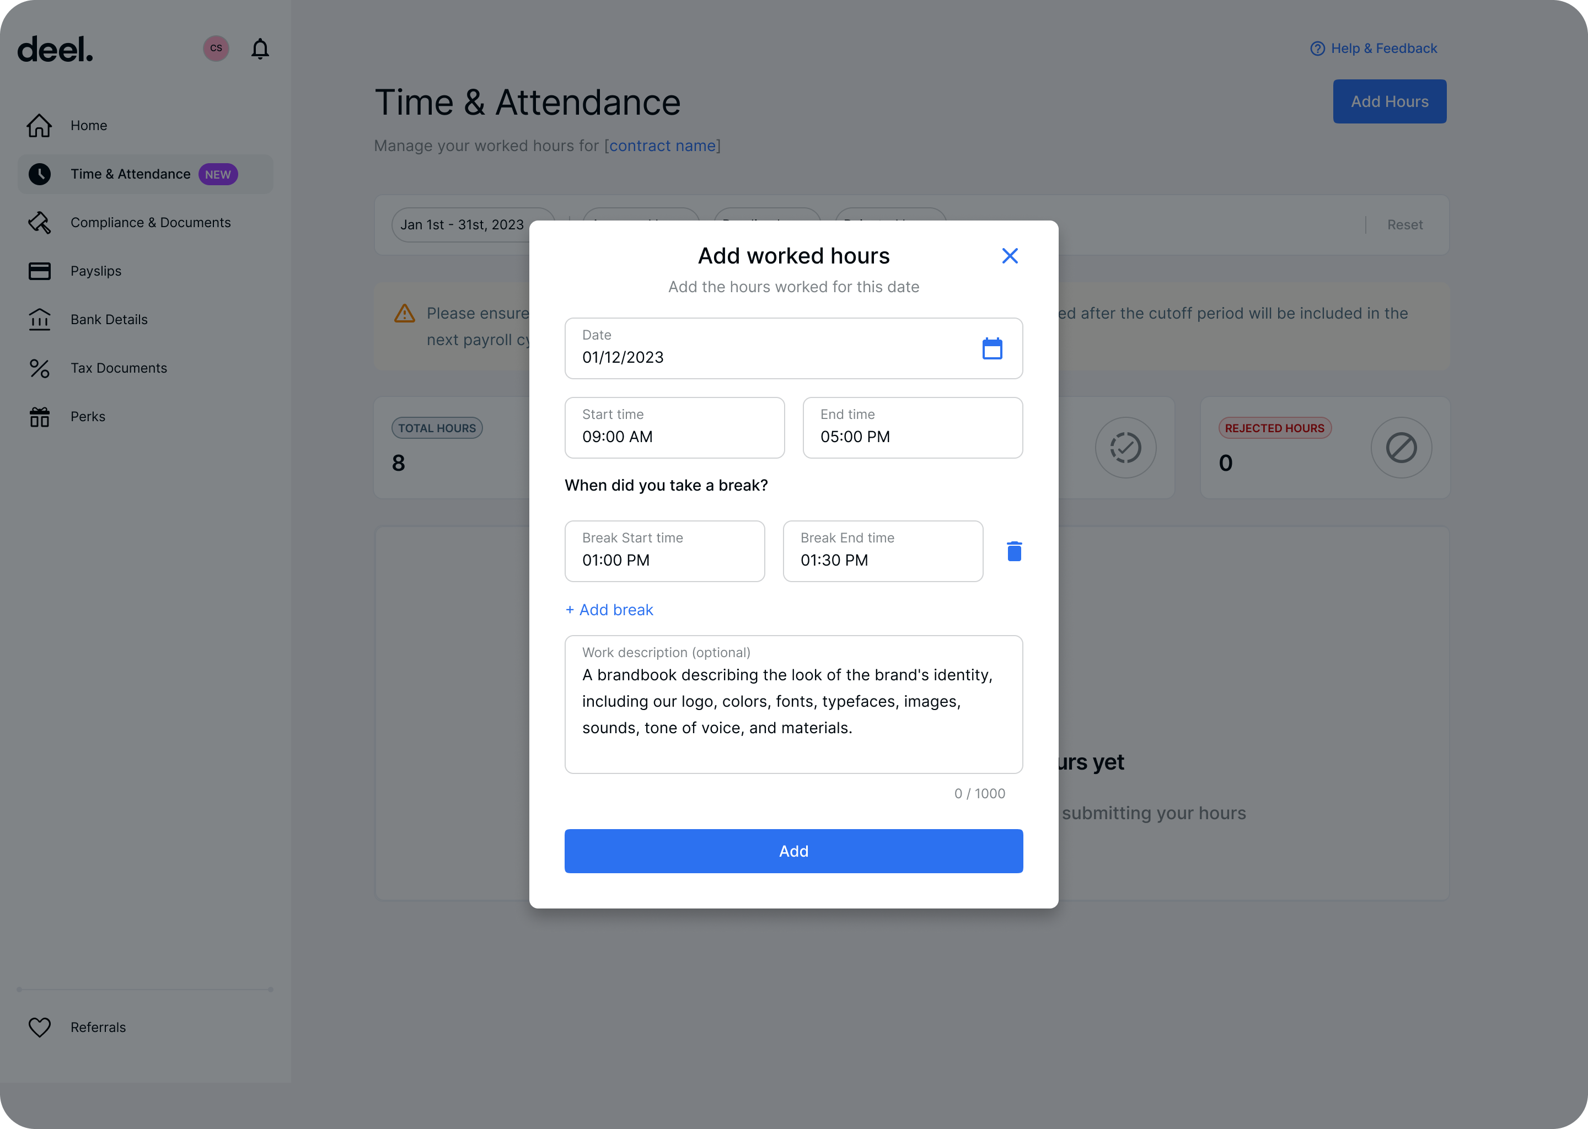Click the Compliance & Documents gavel icon
This screenshot has width=1588, height=1129.
click(40, 223)
